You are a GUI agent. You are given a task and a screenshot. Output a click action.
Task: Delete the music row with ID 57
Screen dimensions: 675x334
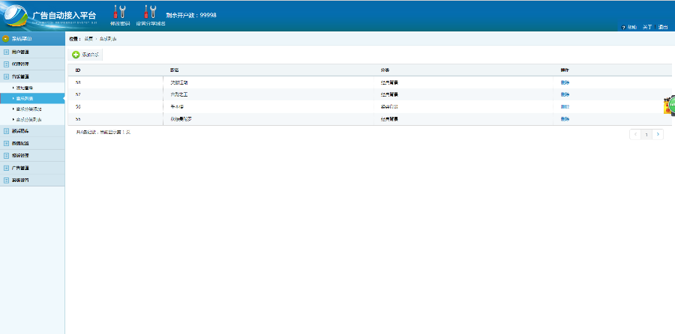pos(565,94)
